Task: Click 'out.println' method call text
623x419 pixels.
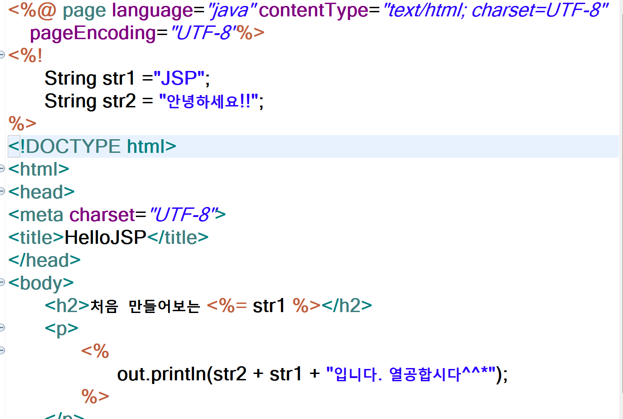Action: tap(162, 374)
